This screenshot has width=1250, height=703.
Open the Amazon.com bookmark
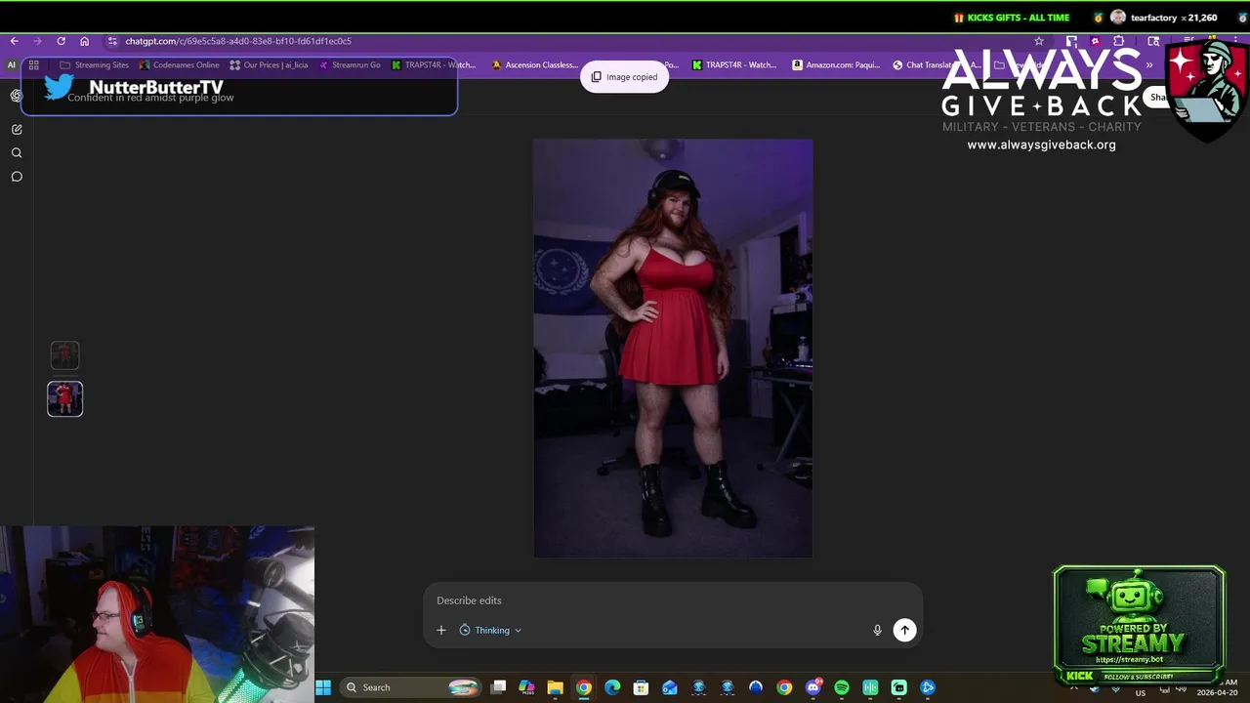pyautogui.click(x=836, y=65)
